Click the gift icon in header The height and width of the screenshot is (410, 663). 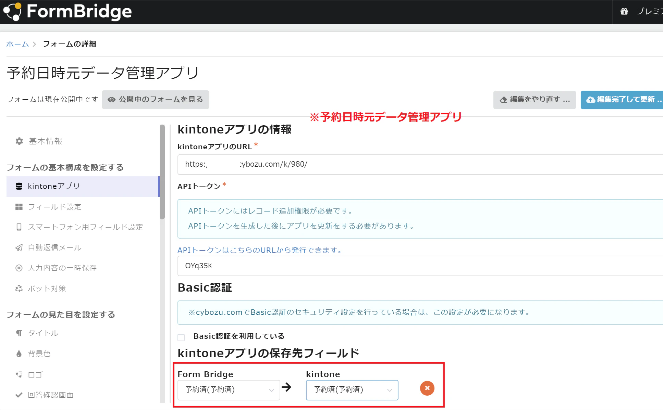pos(624,11)
